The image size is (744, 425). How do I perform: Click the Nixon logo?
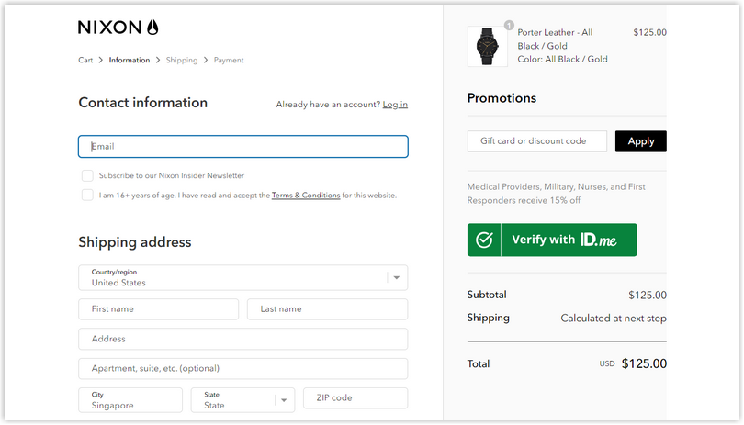118,27
